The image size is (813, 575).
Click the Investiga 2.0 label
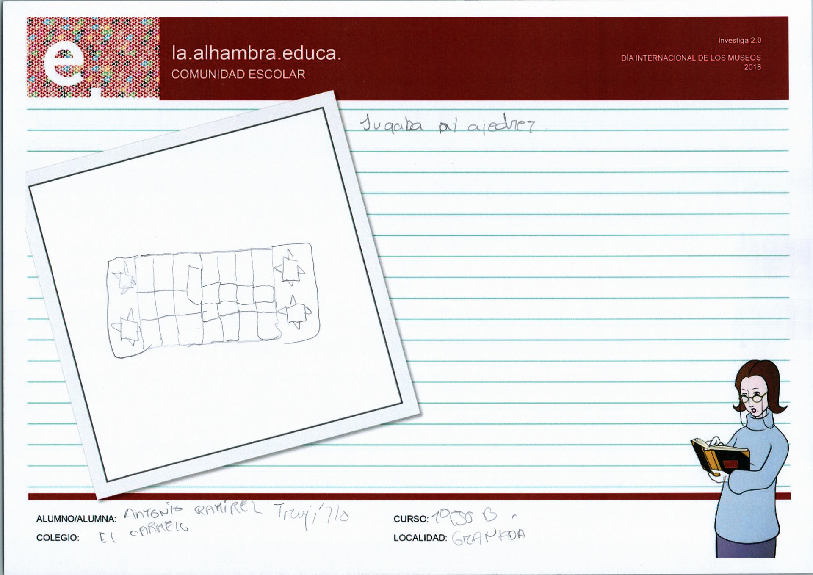(x=739, y=40)
